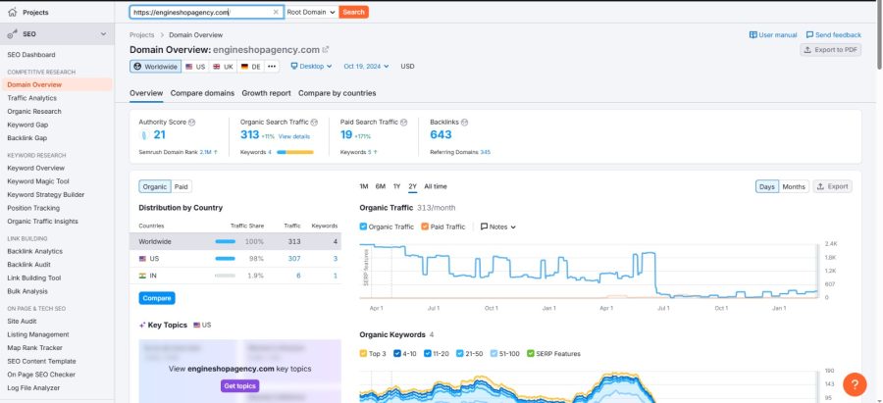Open Projects home icon
Viewport: 883px width, 403px height.
13,12
